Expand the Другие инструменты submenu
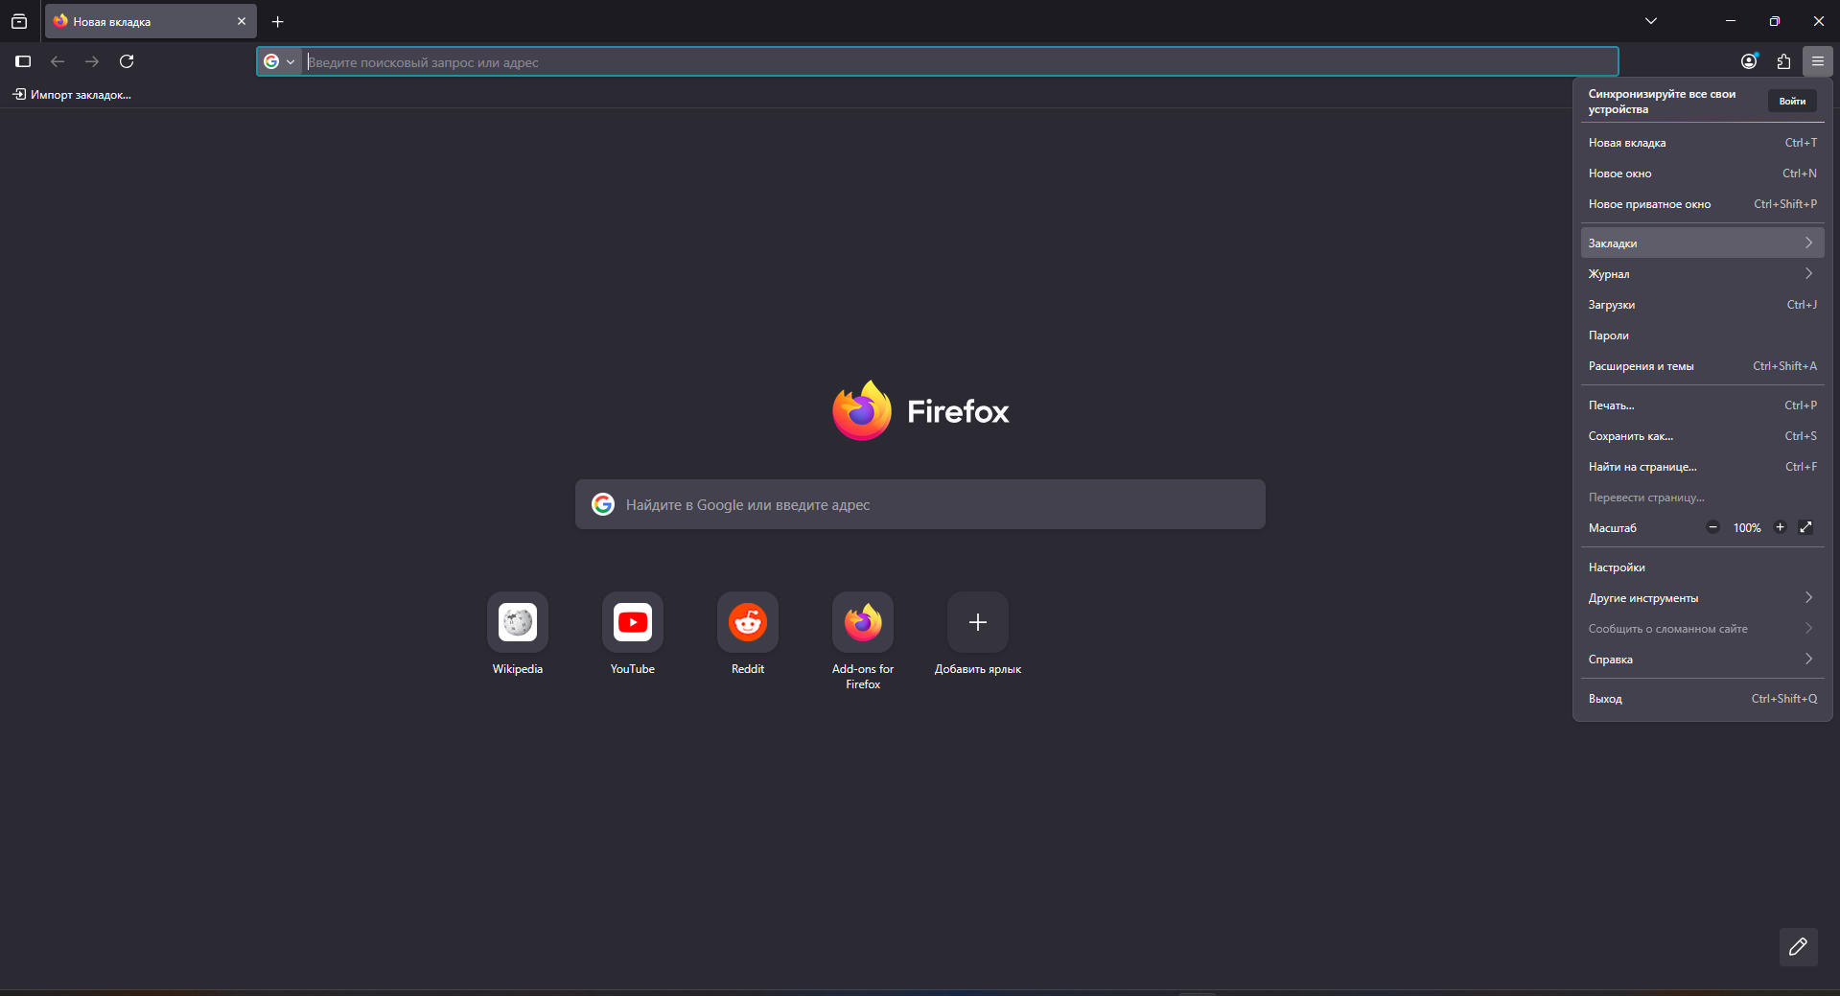Screen dimensions: 1840x996 pyautogui.click(x=1703, y=598)
